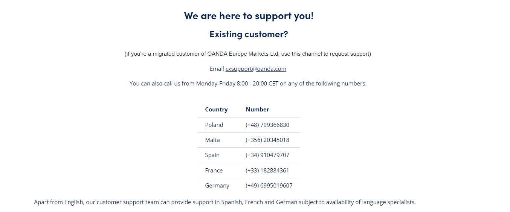Click the France phone number (+33) 182884361
510x212 pixels.
[x=267, y=171]
